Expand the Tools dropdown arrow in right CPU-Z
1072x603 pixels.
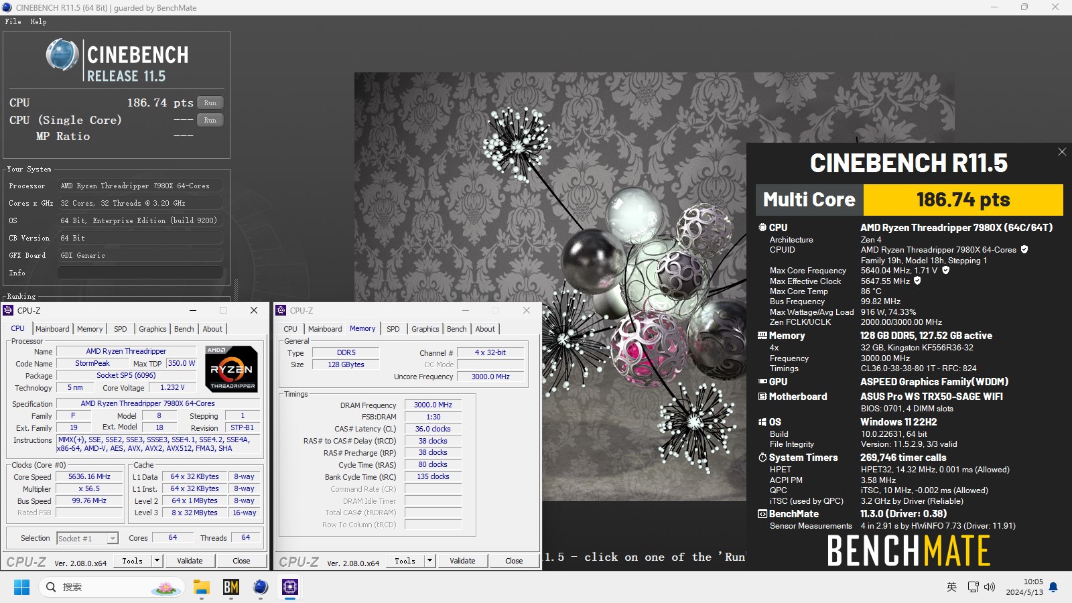429,561
